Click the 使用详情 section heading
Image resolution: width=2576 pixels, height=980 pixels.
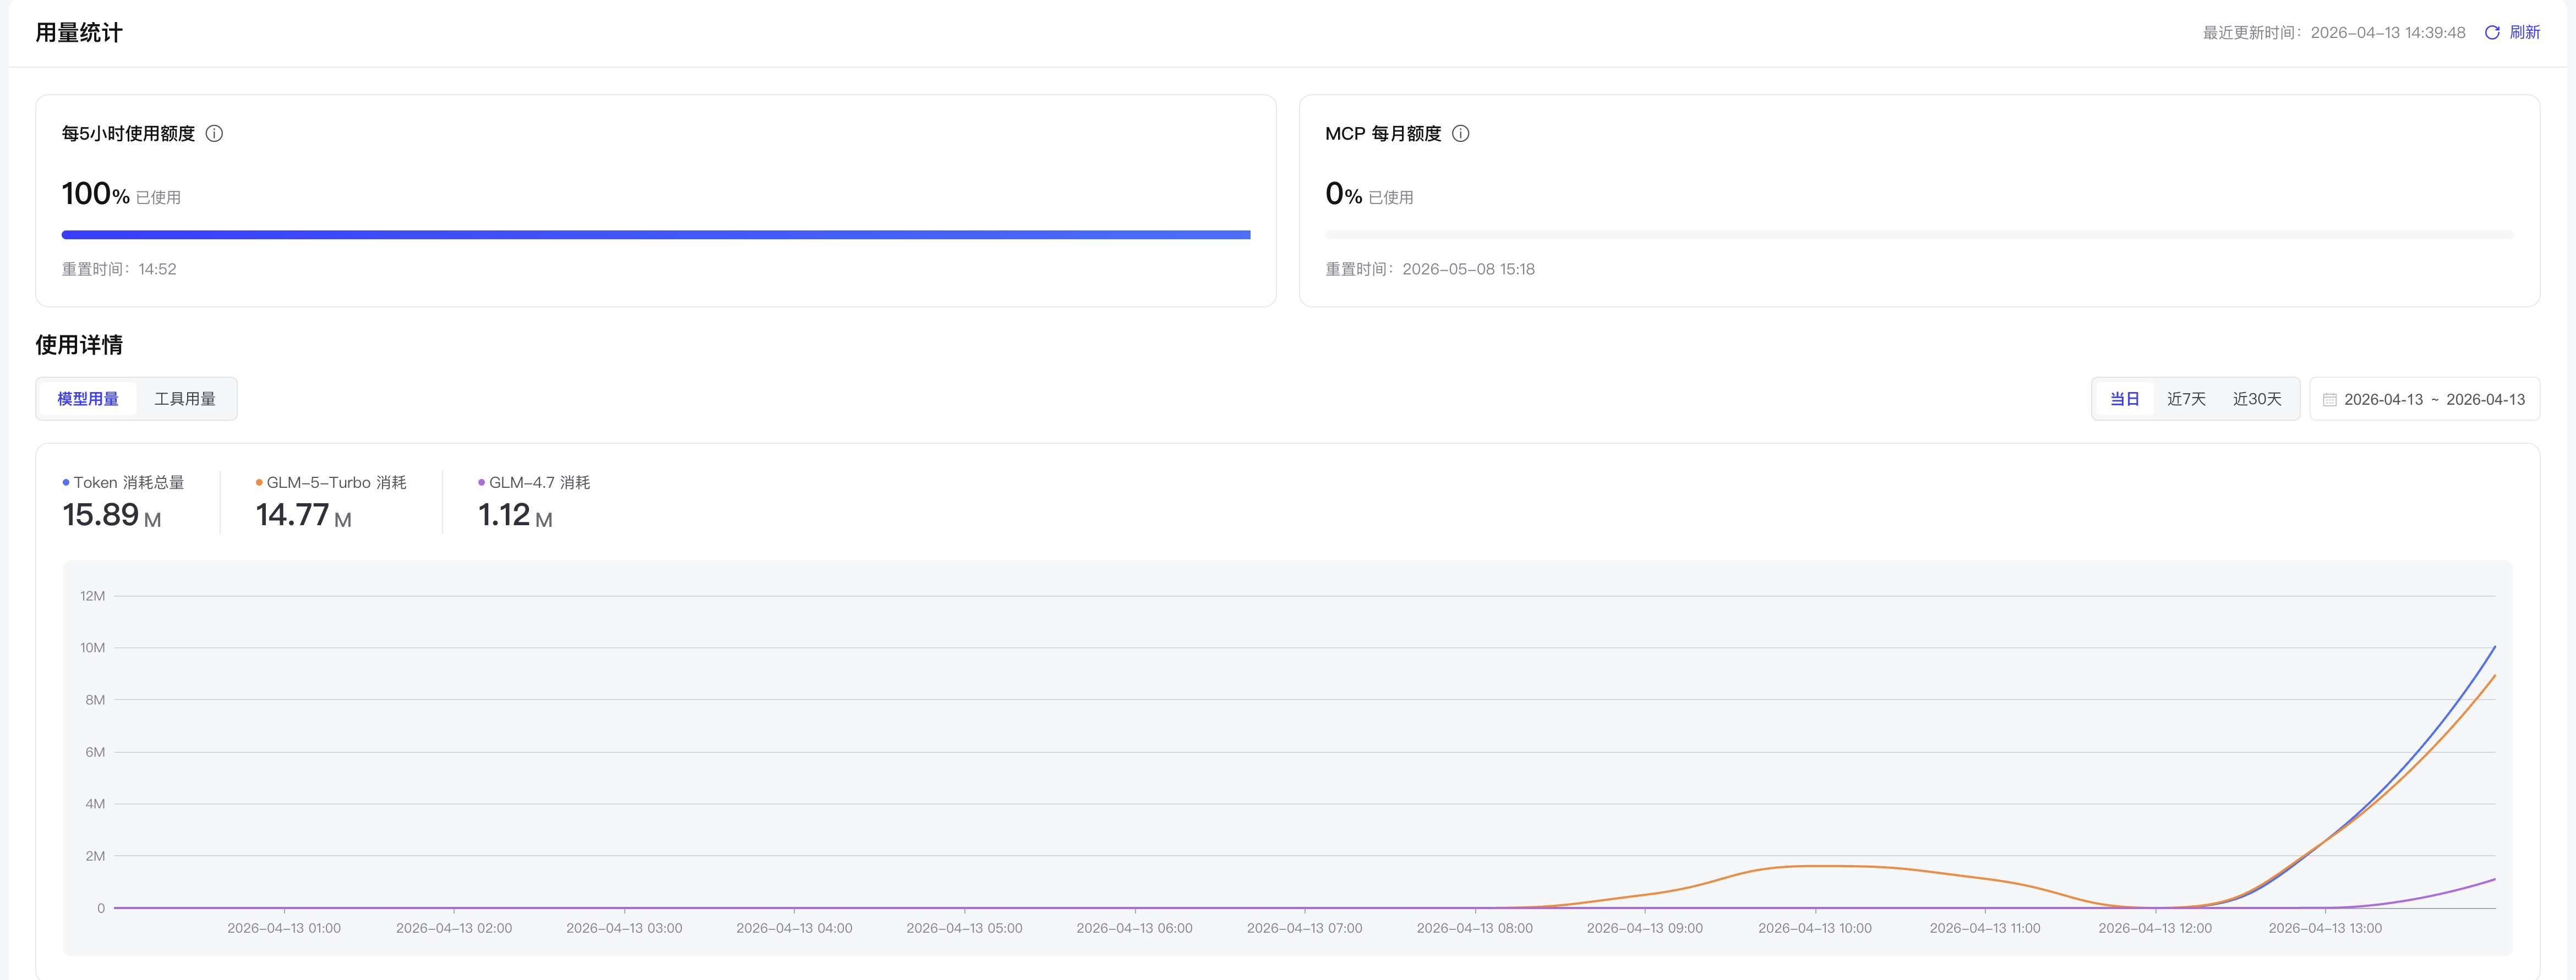click(79, 345)
